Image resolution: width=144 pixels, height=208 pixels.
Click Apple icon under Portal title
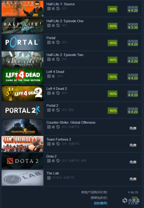click(53, 42)
